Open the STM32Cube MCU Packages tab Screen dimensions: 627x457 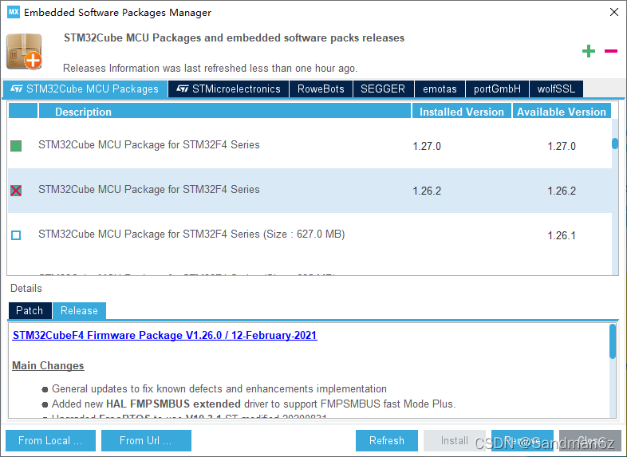(x=85, y=89)
